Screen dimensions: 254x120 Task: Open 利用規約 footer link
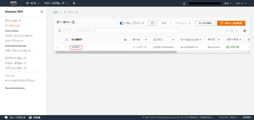point(247,117)
